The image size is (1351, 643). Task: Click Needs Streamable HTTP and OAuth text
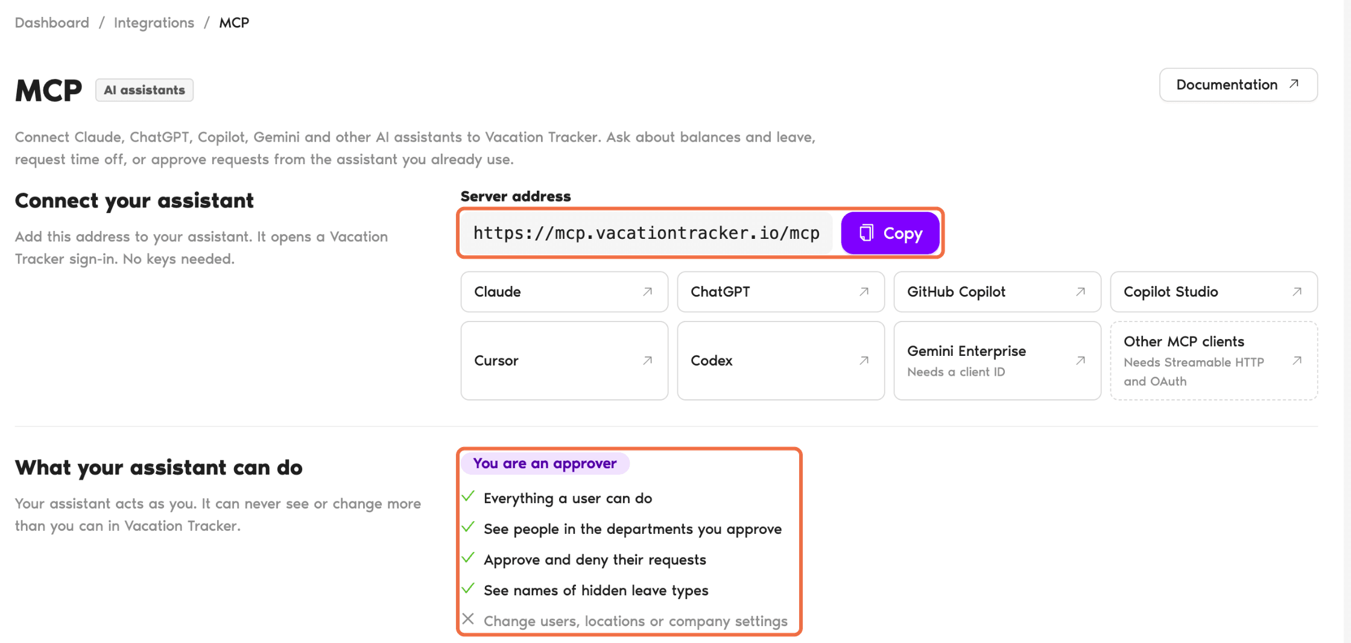click(1194, 372)
